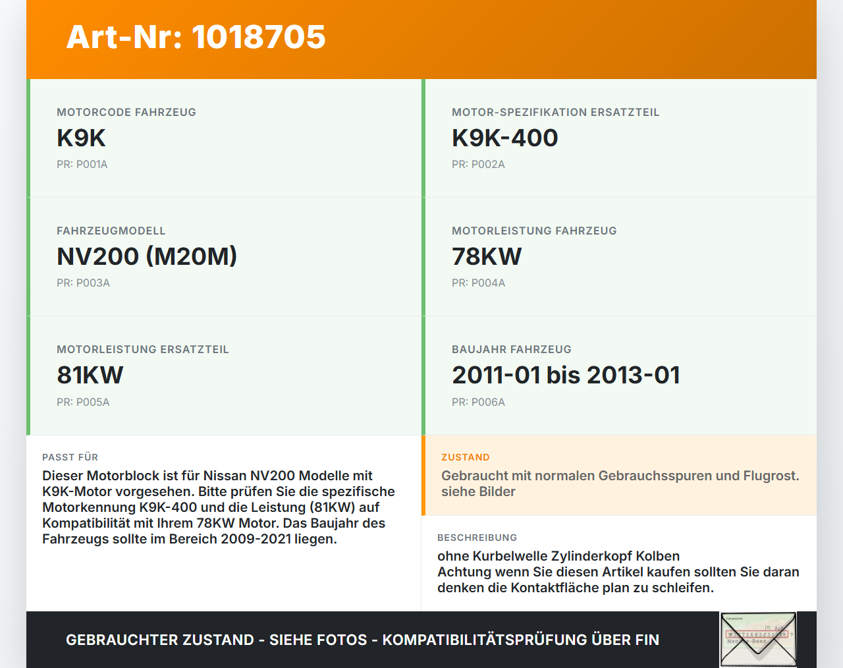Click the NV200 (M20M) vehicle model value
This screenshot has width=843, height=668.
pyautogui.click(x=147, y=256)
